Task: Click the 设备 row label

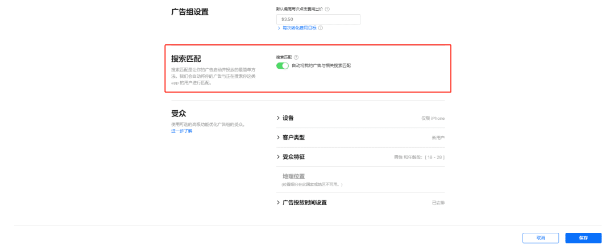Action: click(288, 118)
